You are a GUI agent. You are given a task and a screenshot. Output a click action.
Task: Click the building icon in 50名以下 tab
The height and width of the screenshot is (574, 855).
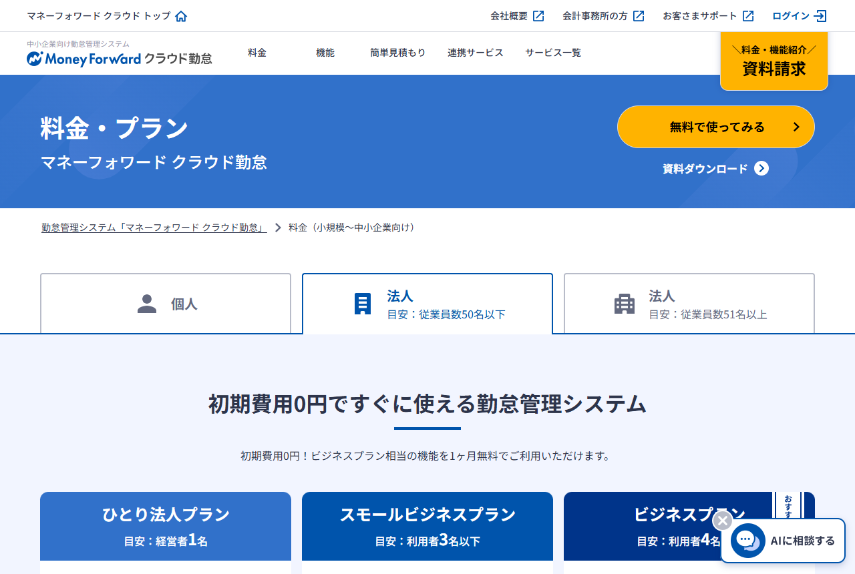[363, 304]
